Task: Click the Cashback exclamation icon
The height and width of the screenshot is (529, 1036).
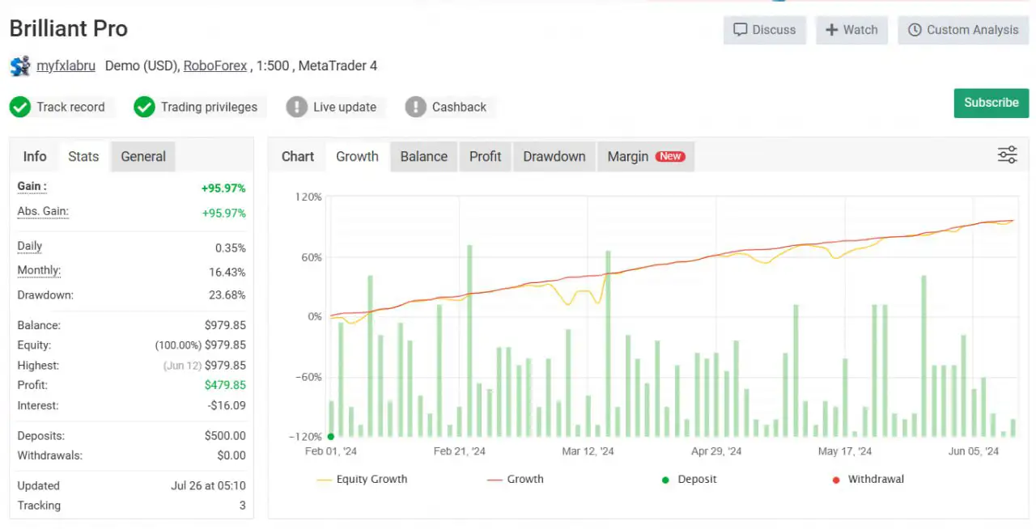Action: [x=416, y=107]
